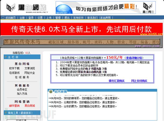This screenshot has height=121, width=164.
Task: Click the 主栏目 header marker icon
Action: pos(6,57)
